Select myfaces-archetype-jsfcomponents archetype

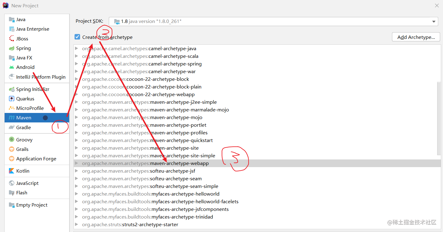(x=155, y=209)
